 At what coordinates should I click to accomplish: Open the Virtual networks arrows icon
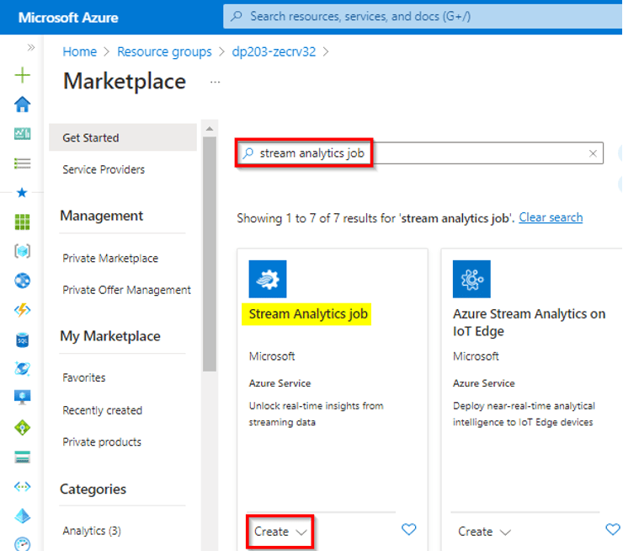point(22,487)
